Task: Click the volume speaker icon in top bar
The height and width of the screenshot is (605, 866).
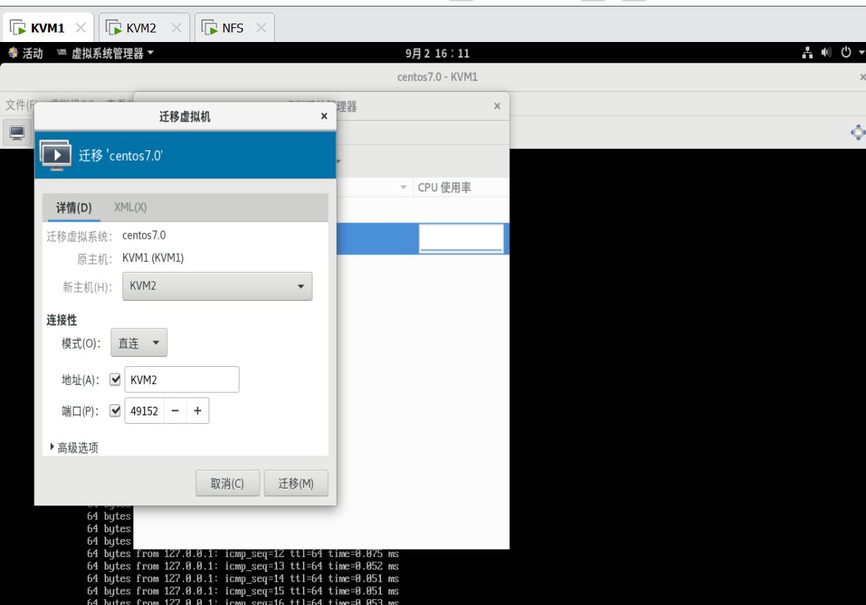Action: tap(826, 52)
